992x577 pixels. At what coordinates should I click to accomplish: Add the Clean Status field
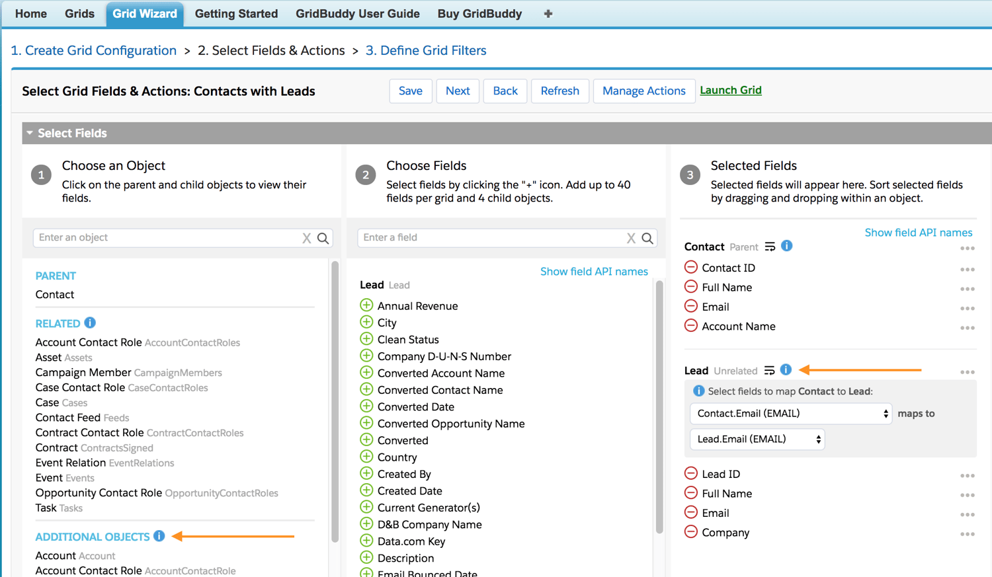366,339
